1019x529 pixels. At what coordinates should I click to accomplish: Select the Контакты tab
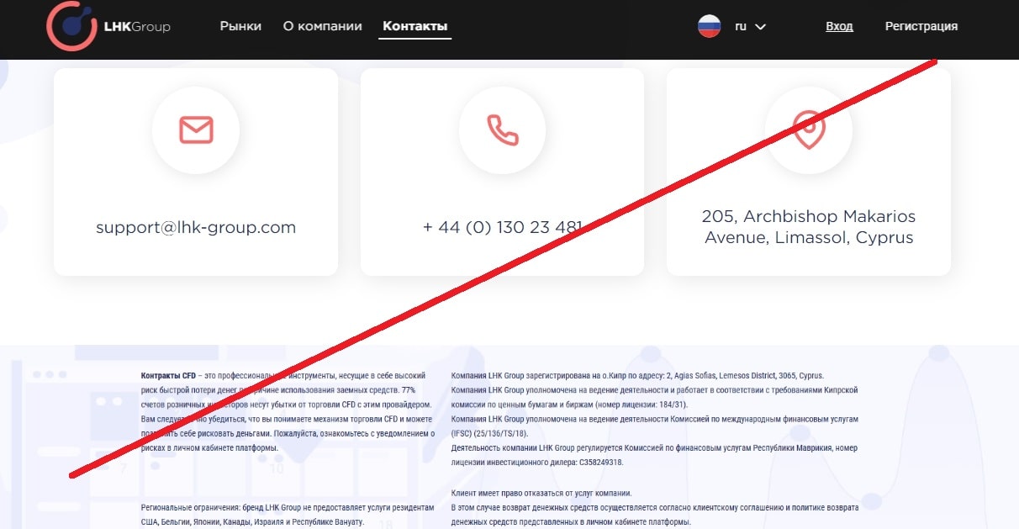point(415,26)
